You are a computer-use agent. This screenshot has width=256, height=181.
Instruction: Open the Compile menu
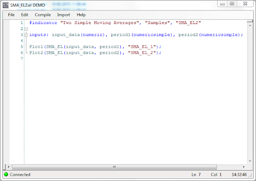[43, 15]
